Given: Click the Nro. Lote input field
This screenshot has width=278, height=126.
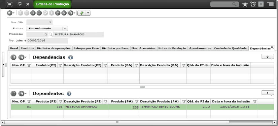Looking at the screenshot, I should (x=47, y=40).
